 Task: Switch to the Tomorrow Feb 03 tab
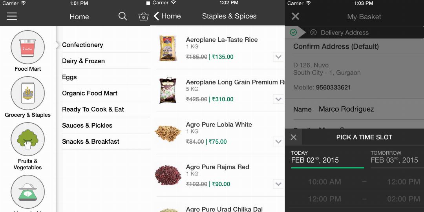(x=395, y=157)
